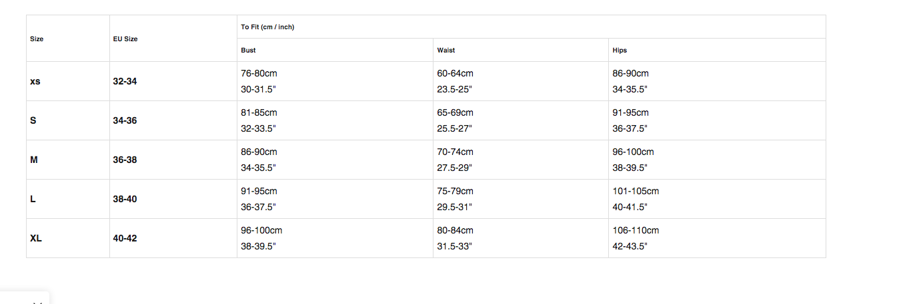Select the XS size row label

35,81
